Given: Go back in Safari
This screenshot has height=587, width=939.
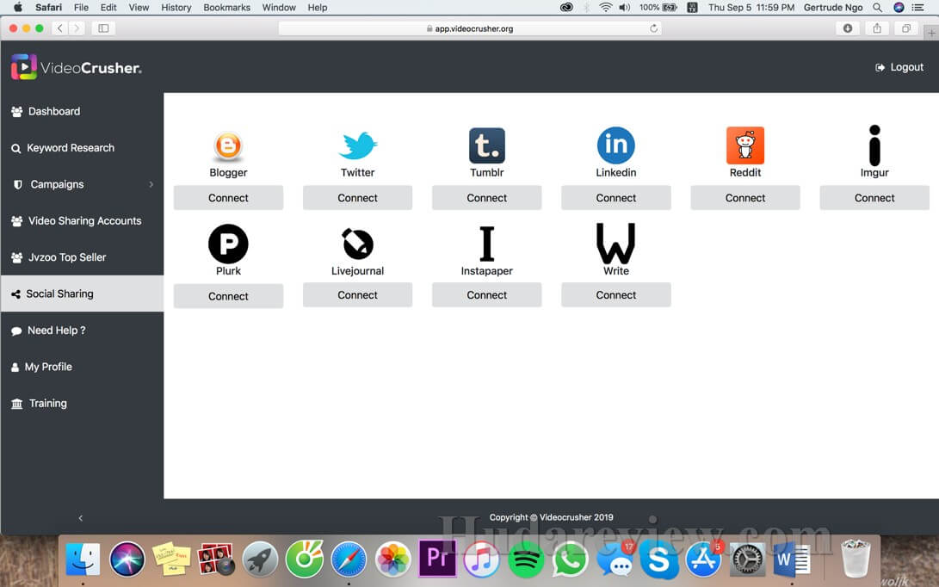Looking at the screenshot, I should pos(60,28).
